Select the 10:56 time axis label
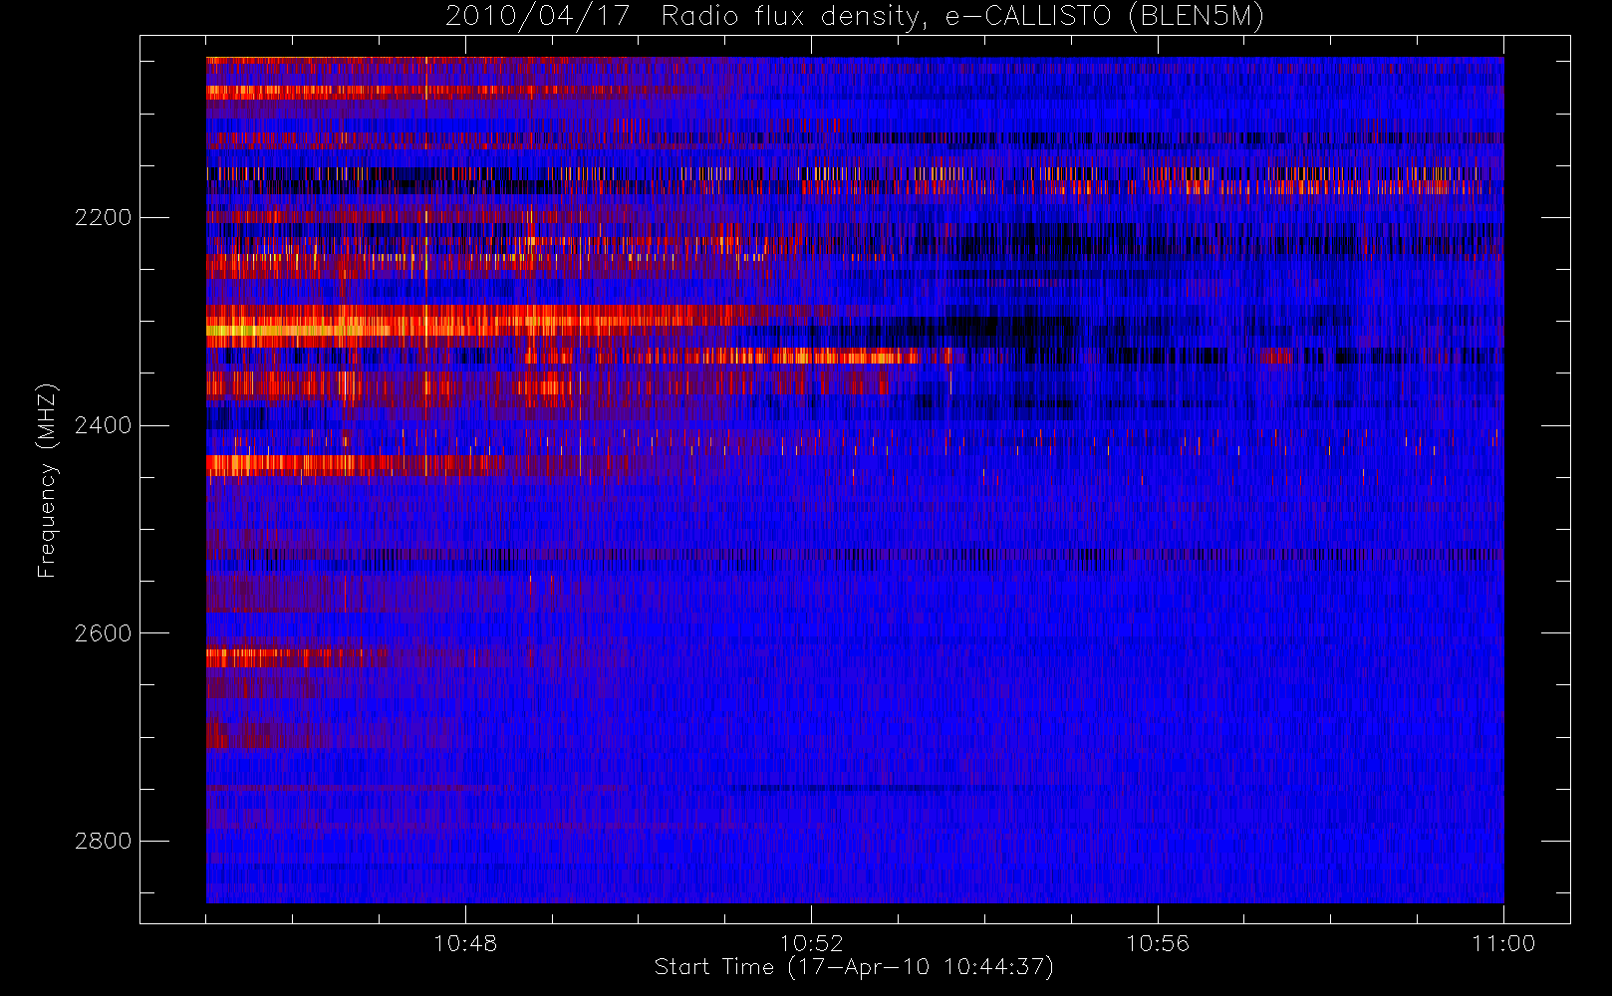 pyautogui.click(x=1158, y=943)
